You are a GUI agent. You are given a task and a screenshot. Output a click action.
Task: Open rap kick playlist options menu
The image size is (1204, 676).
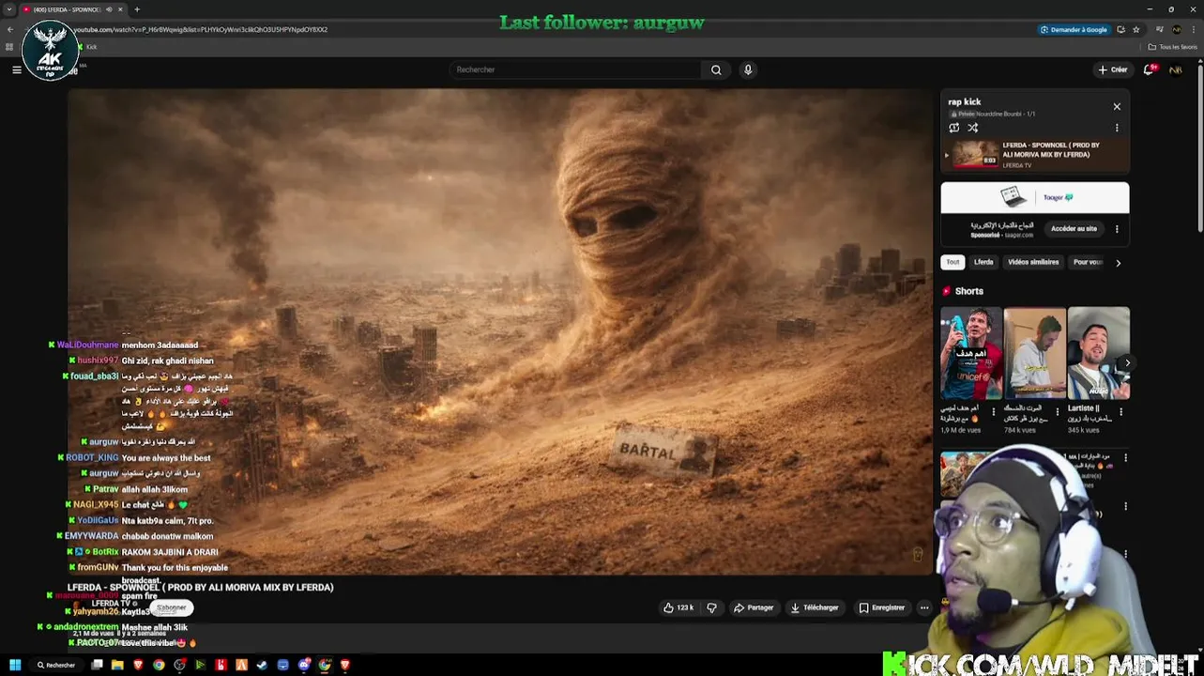(1117, 128)
